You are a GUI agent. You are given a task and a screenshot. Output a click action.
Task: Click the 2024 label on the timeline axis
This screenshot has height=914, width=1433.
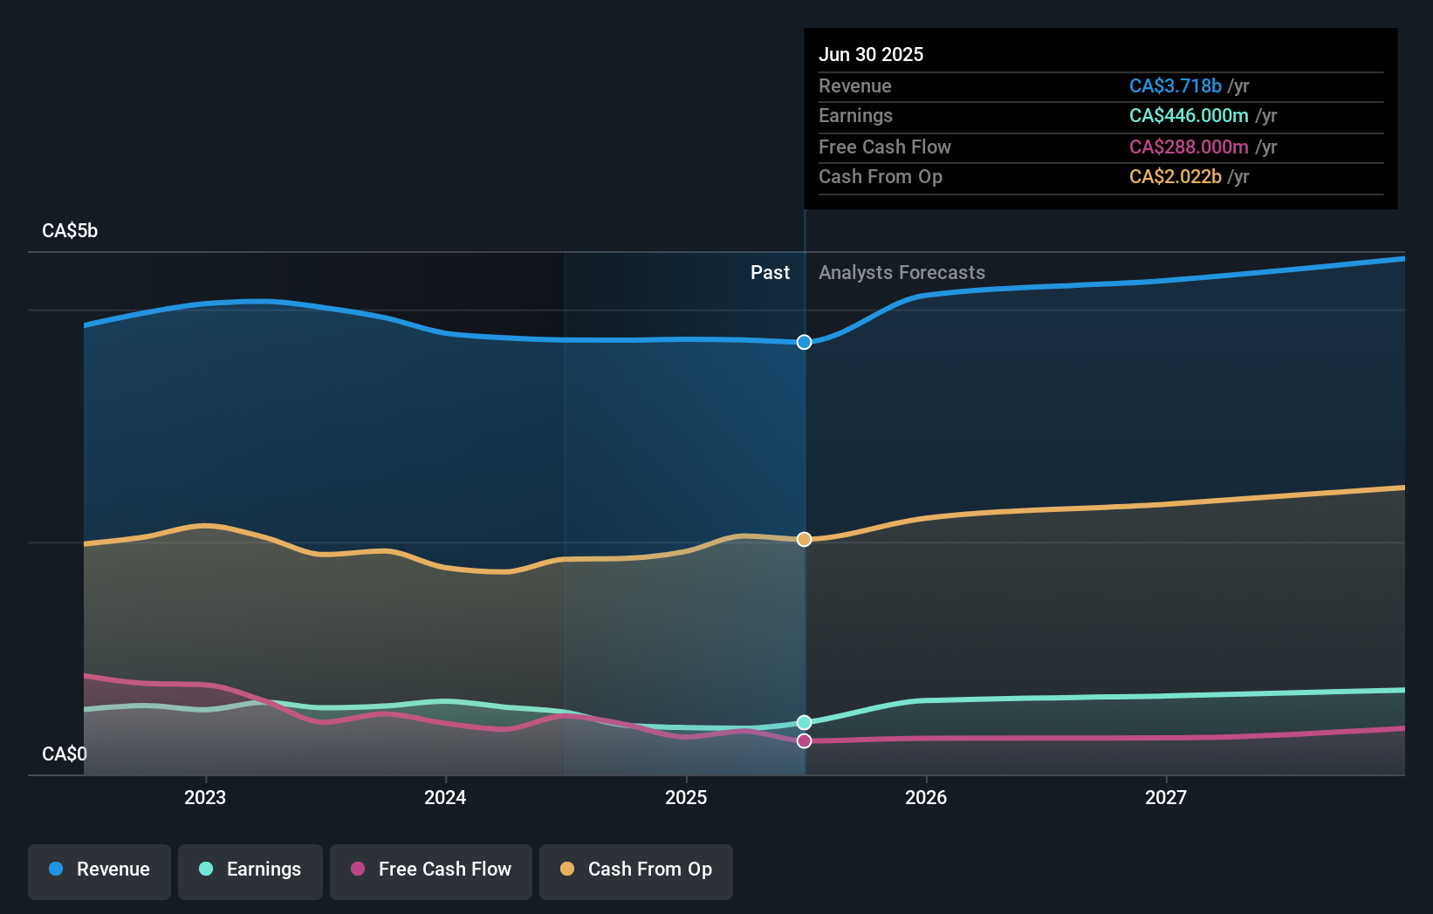[x=445, y=796]
